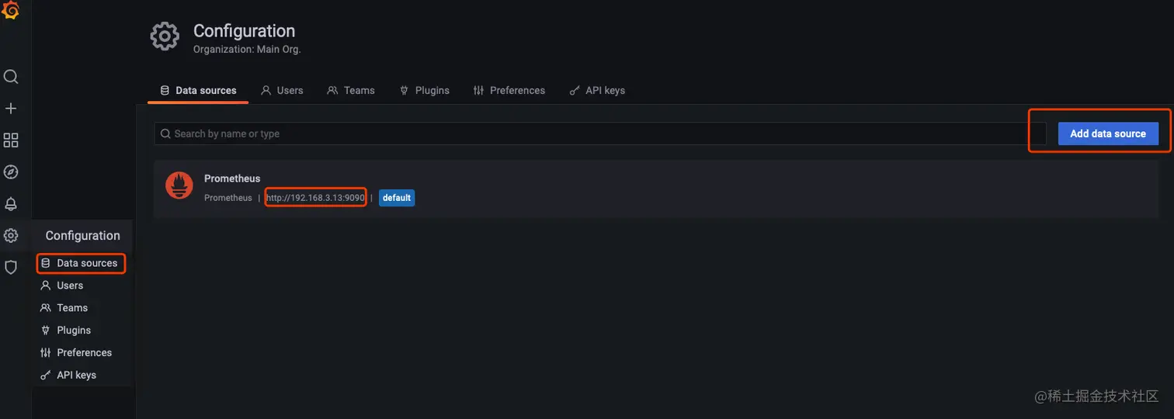Screen dimensions: 1174x419
Task: Switch to the Plugins tab
Action: [424, 91]
